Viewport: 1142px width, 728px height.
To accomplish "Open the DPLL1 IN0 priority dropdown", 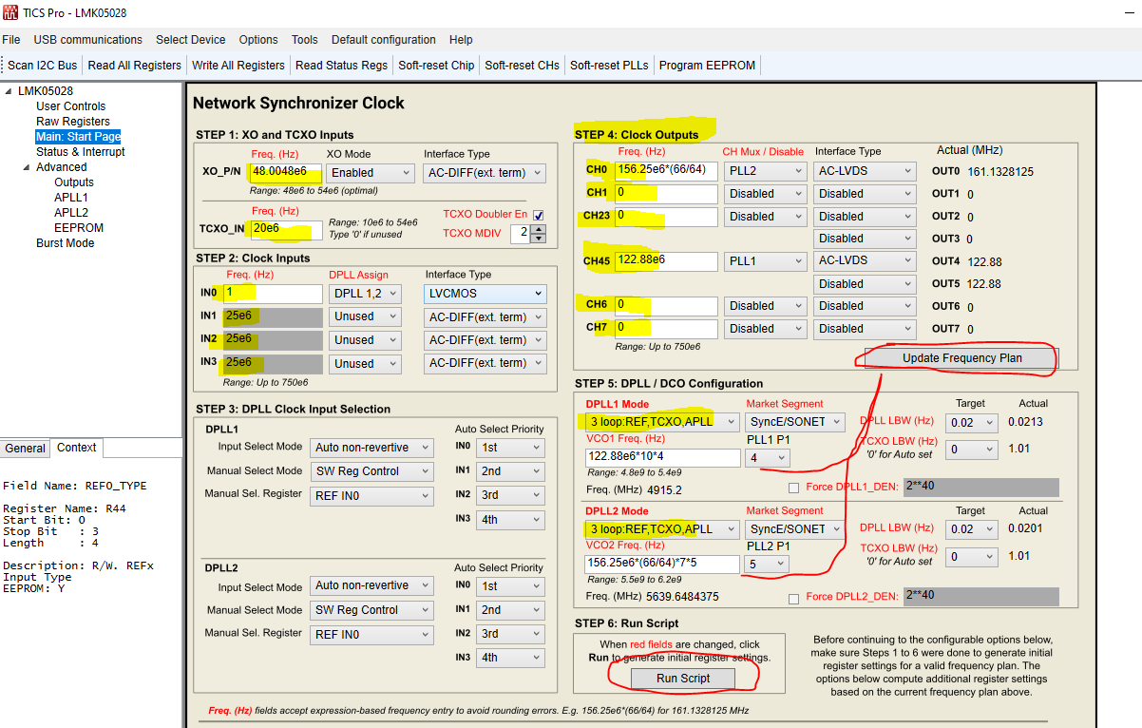I will point(511,448).
